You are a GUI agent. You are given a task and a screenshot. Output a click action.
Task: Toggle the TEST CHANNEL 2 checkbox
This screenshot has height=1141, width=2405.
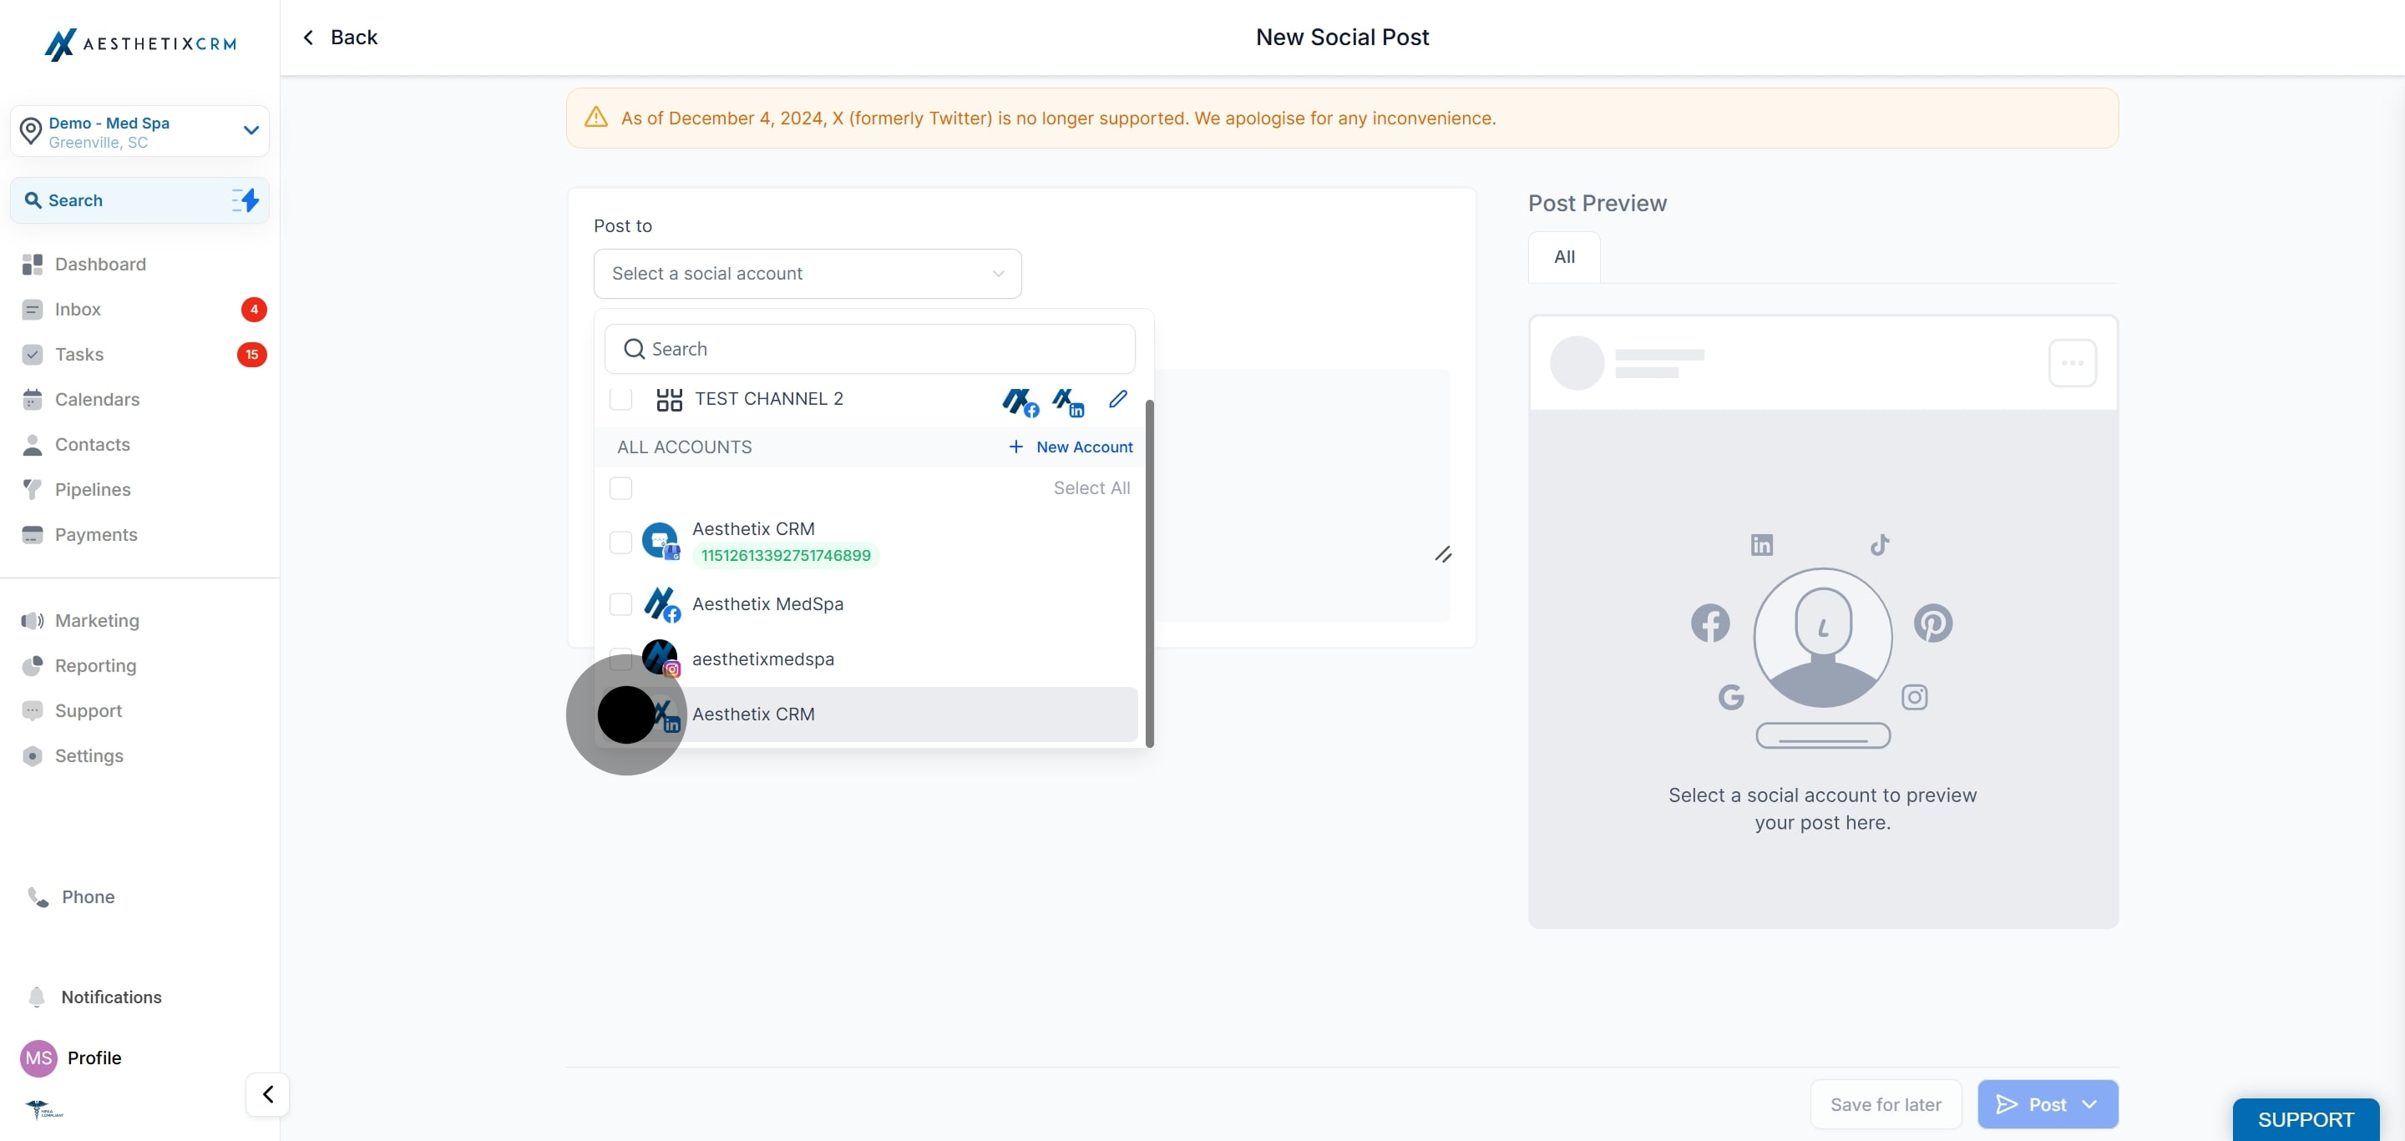(x=620, y=398)
